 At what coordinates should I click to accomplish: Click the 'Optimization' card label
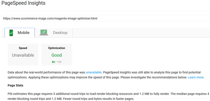(57, 48)
